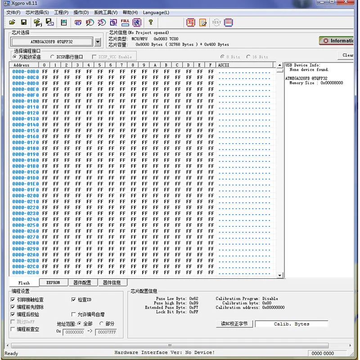The width and height of the screenshot is (360, 360).
Task: Click the 读RC校正字节 button
Action: pyautogui.click(x=234, y=324)
